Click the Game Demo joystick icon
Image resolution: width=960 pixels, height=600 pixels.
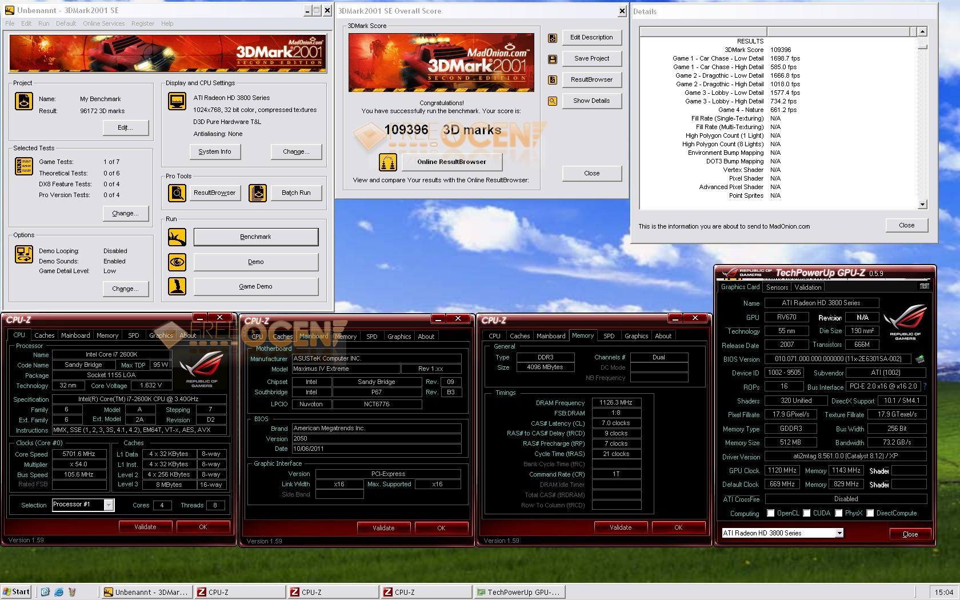click(177, 286)
